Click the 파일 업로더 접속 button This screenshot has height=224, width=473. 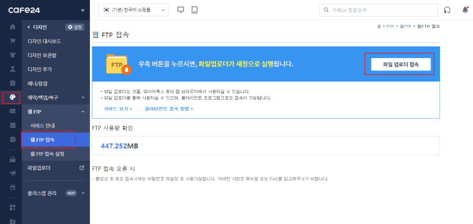coord(401,64)
